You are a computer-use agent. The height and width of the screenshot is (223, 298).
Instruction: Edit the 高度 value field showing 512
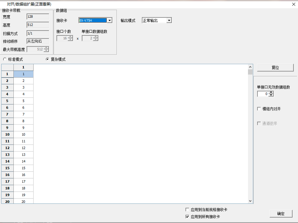coord(38,25)
